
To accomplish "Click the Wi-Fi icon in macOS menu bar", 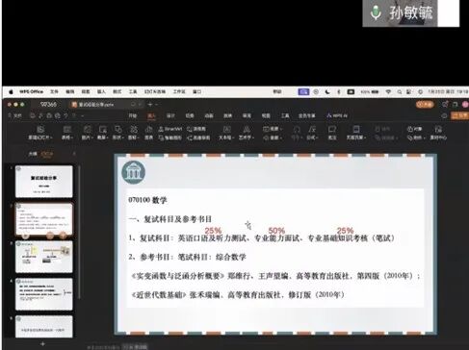I will (388, 91).
